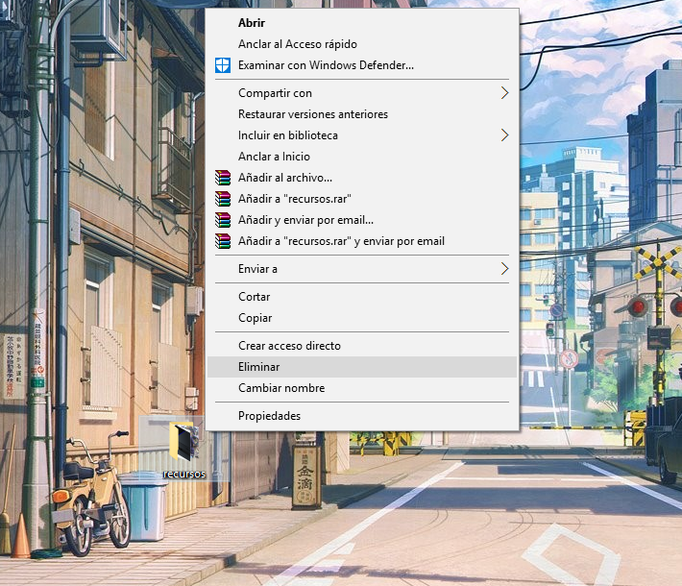Select 'Crear acceso directo'
682x586 pixels.
[x=362, y=346]
